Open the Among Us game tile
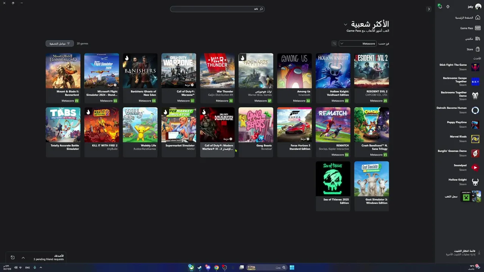 click(x=294, y=78)
